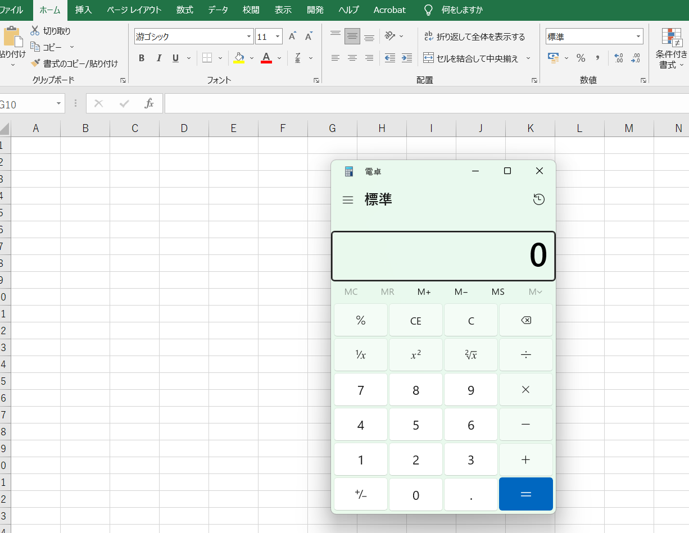The width and height of the screenshot is (689, 533).
Task: Open calculator memory list M dropdown
Action: 535,291
